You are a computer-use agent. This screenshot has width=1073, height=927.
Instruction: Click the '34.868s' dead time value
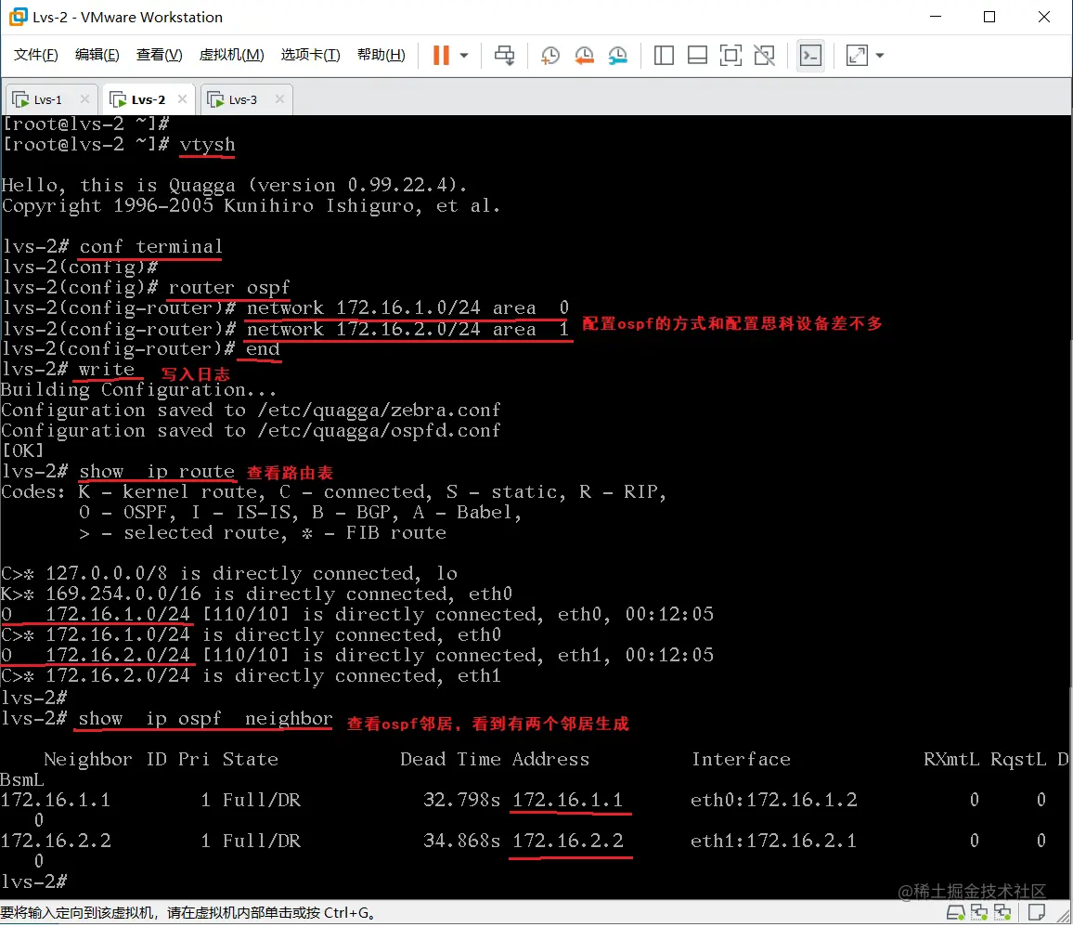click(462, 841)
